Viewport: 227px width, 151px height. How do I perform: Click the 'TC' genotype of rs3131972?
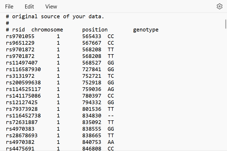(111, 76)
